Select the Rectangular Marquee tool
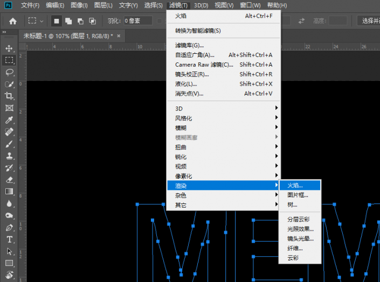 [9, 60]
